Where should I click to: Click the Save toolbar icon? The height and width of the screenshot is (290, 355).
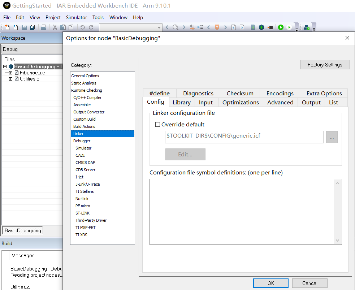pos(24,27)
